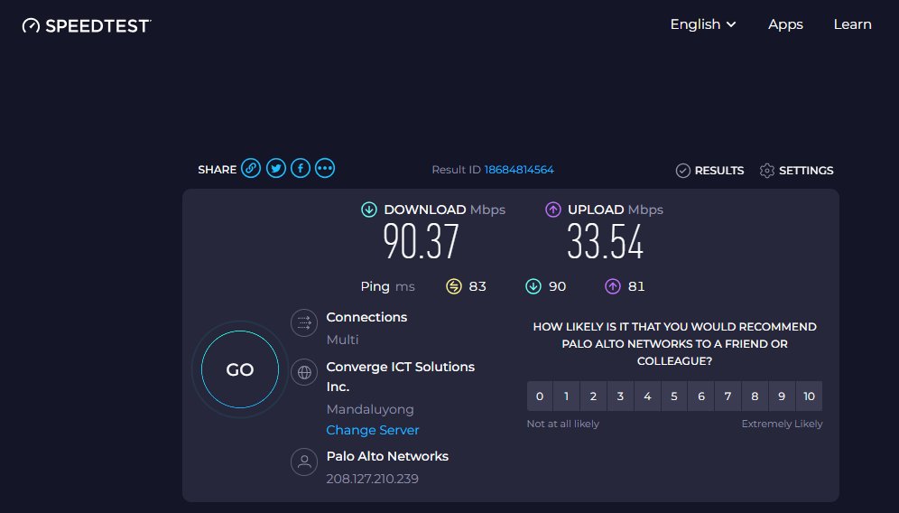
Task: Rate recommendation as 4
Action: [647, 396]
